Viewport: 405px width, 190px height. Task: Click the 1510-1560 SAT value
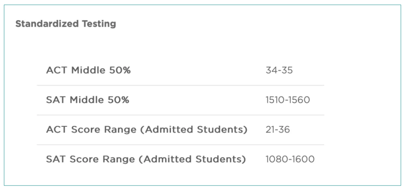point(288,100)
